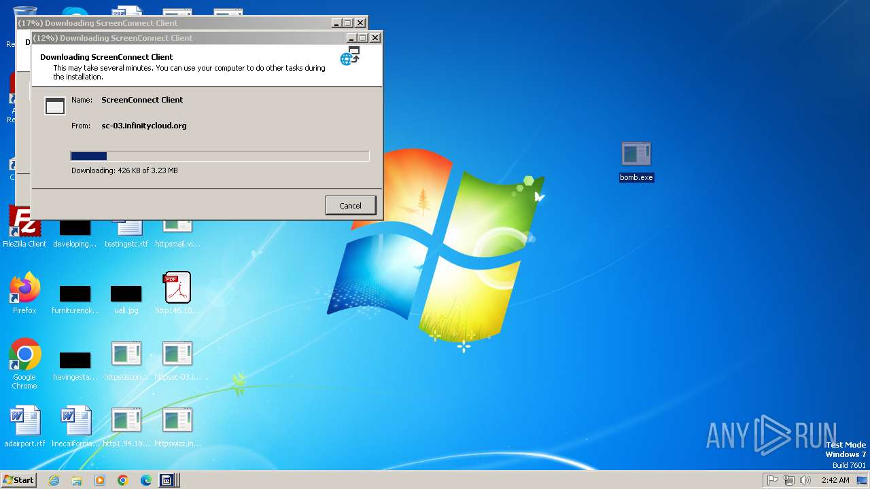Click the 2:42 AM taskbar clock
Image resolution: width=870 pixels, height=489 pixels.
835,480
